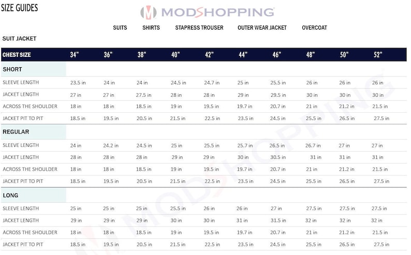Screen dimensions: 411x255
Task: Click the 34" chest size column header
Action: 74,55
